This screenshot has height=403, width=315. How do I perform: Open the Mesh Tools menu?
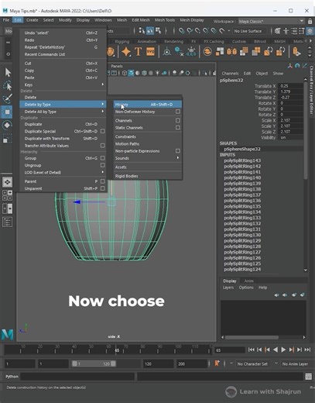click(x=165, y=20)
